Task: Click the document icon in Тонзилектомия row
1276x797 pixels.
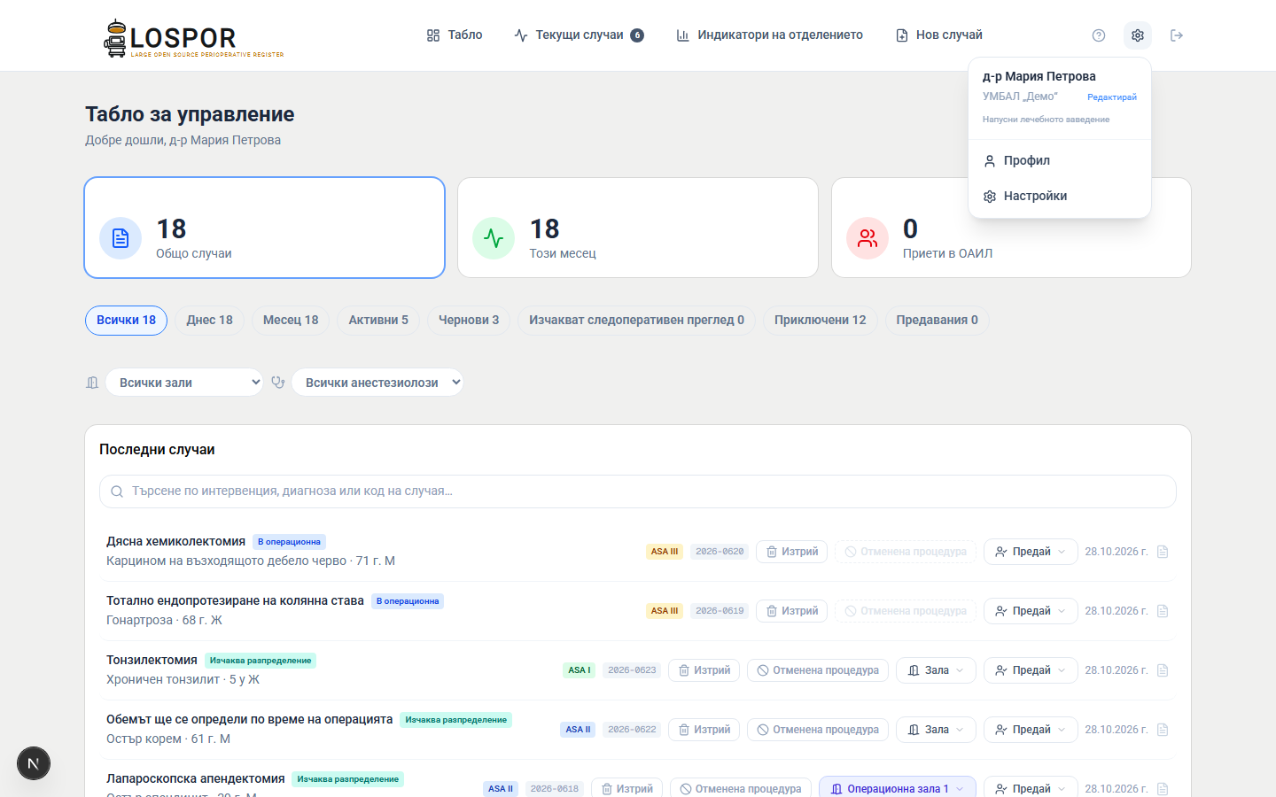Action: (1163, 670)
